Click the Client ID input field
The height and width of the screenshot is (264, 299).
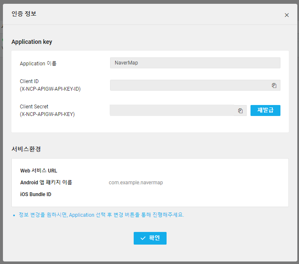pos(195,85)
